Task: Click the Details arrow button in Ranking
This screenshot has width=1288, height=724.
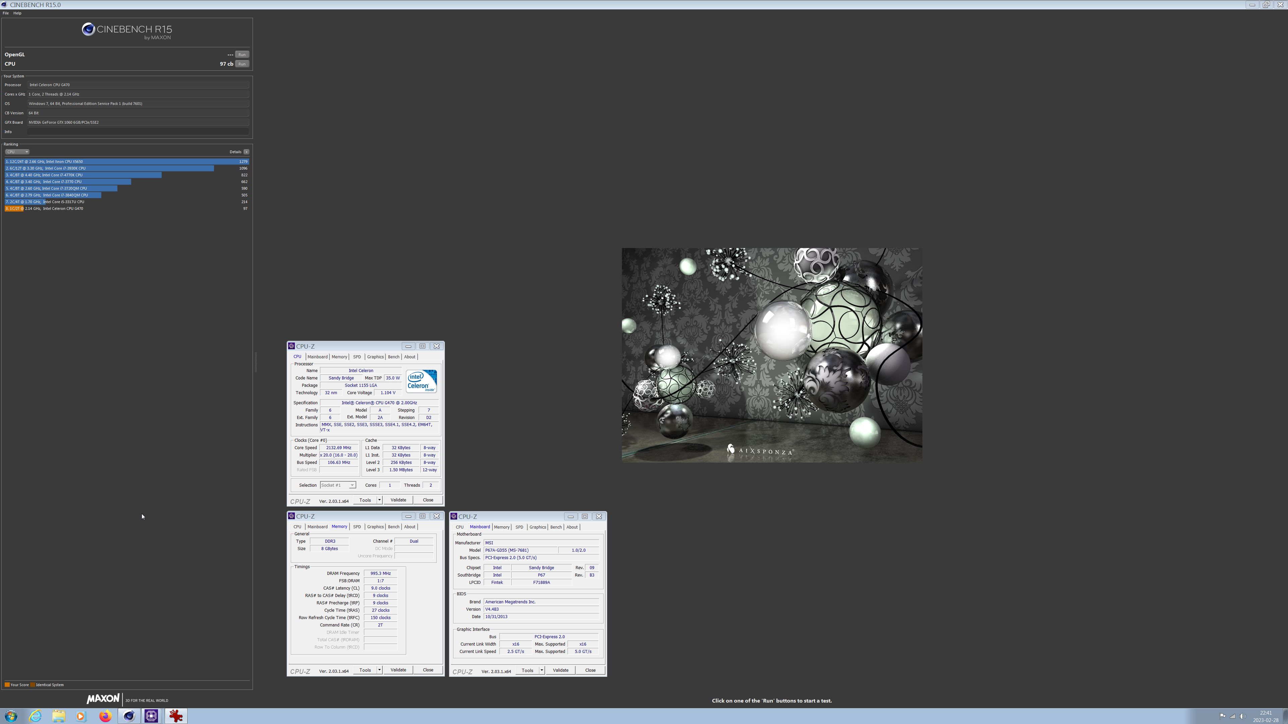Action: click(x=247, y=152)
